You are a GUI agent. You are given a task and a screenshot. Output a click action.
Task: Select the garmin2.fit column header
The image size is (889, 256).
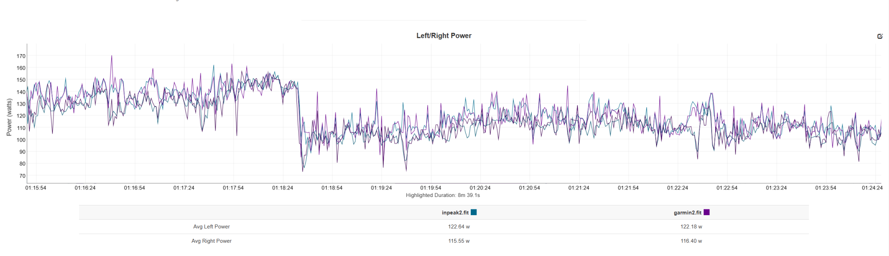coord(687,213)
